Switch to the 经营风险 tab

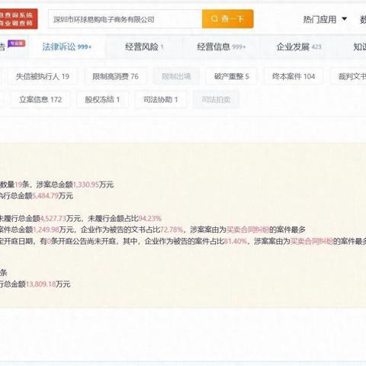click(144, 47)
